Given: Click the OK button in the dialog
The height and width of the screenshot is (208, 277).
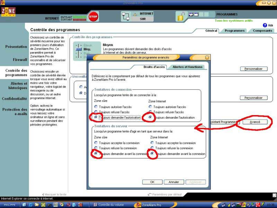Looking at the screenshot, I should 152,182.
